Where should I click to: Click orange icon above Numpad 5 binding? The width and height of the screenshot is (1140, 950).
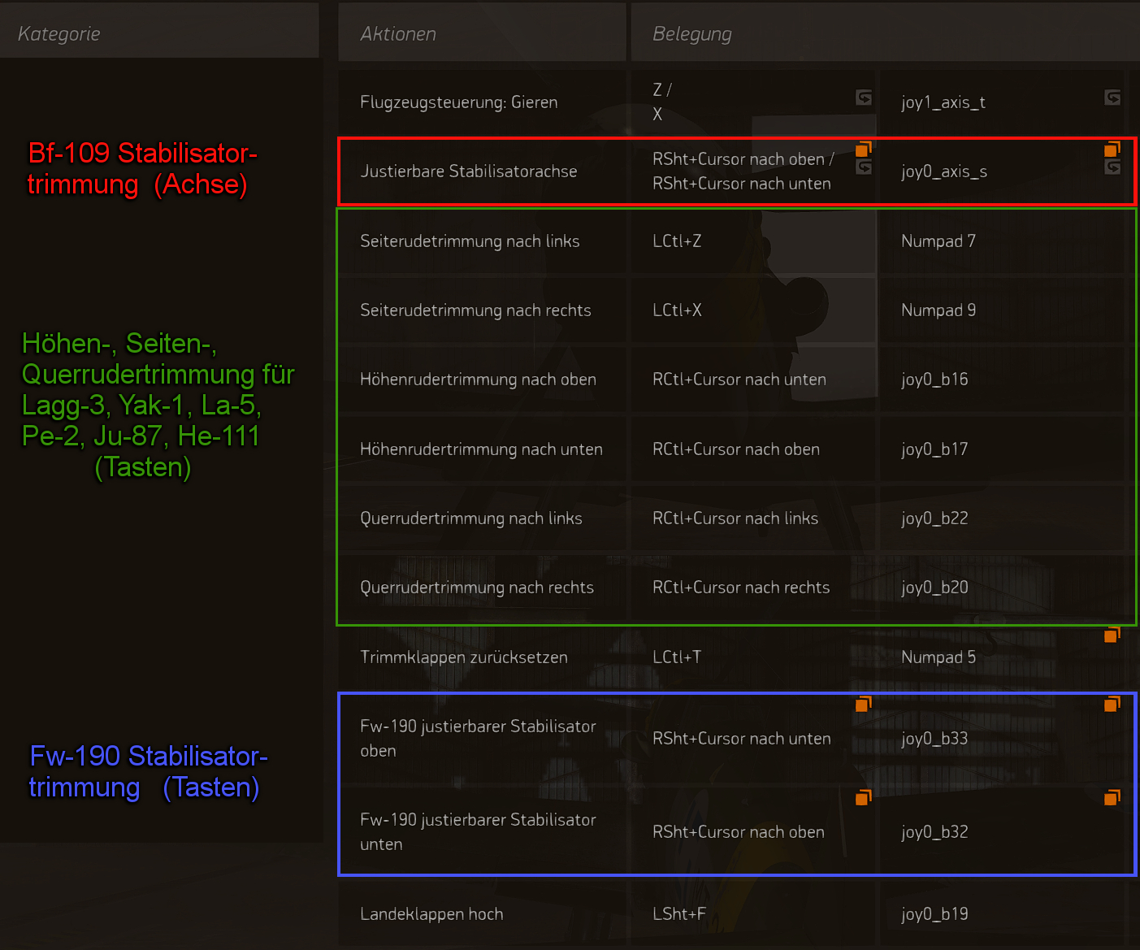click(1112, 635)
